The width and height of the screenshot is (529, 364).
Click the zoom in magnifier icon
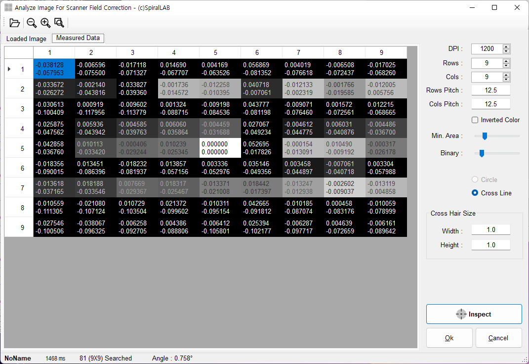[45, 23]
